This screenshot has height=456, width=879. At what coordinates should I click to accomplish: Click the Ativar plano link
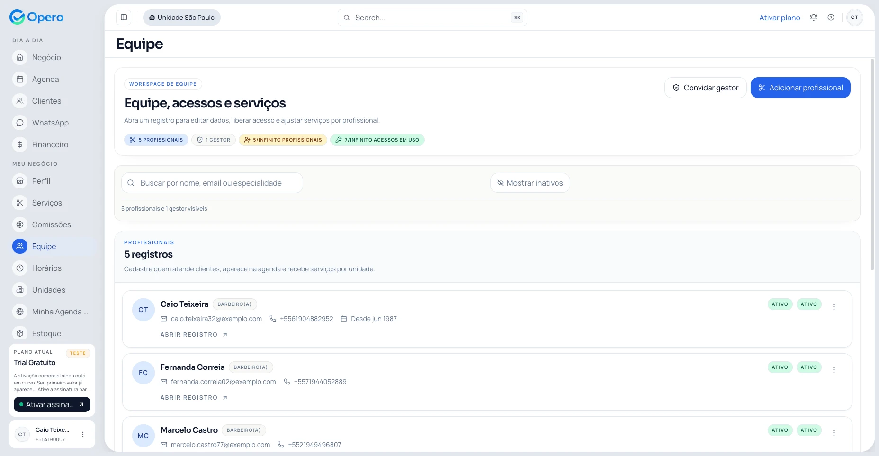pos(780,17)
